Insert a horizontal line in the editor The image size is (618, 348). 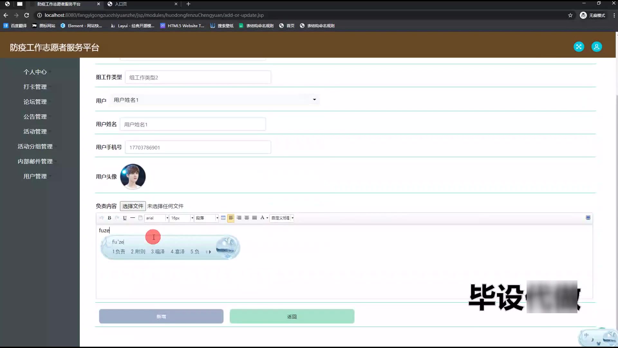pyautogui.click(x=133, y=218)
